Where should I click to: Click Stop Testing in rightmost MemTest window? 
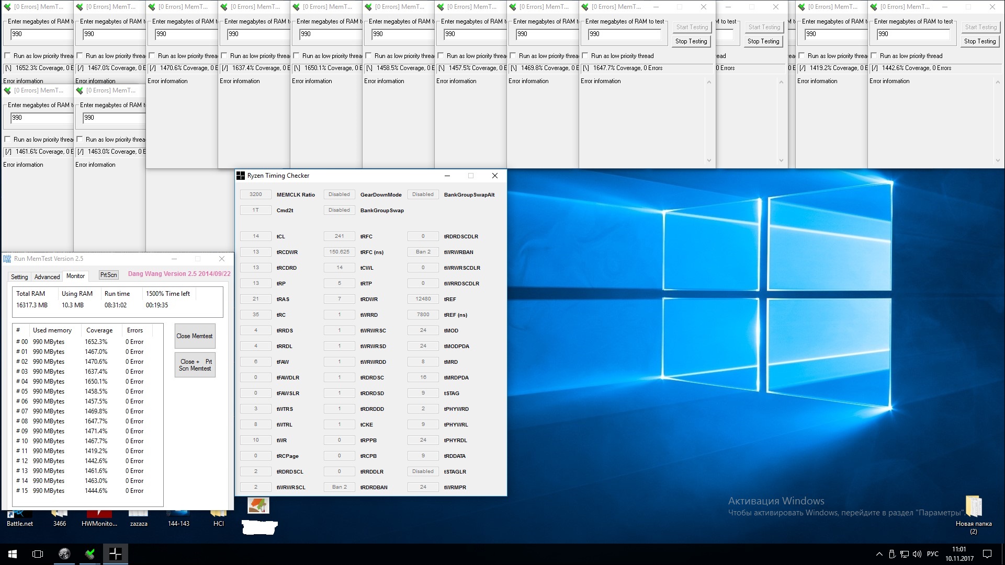[x=979, y=41]
